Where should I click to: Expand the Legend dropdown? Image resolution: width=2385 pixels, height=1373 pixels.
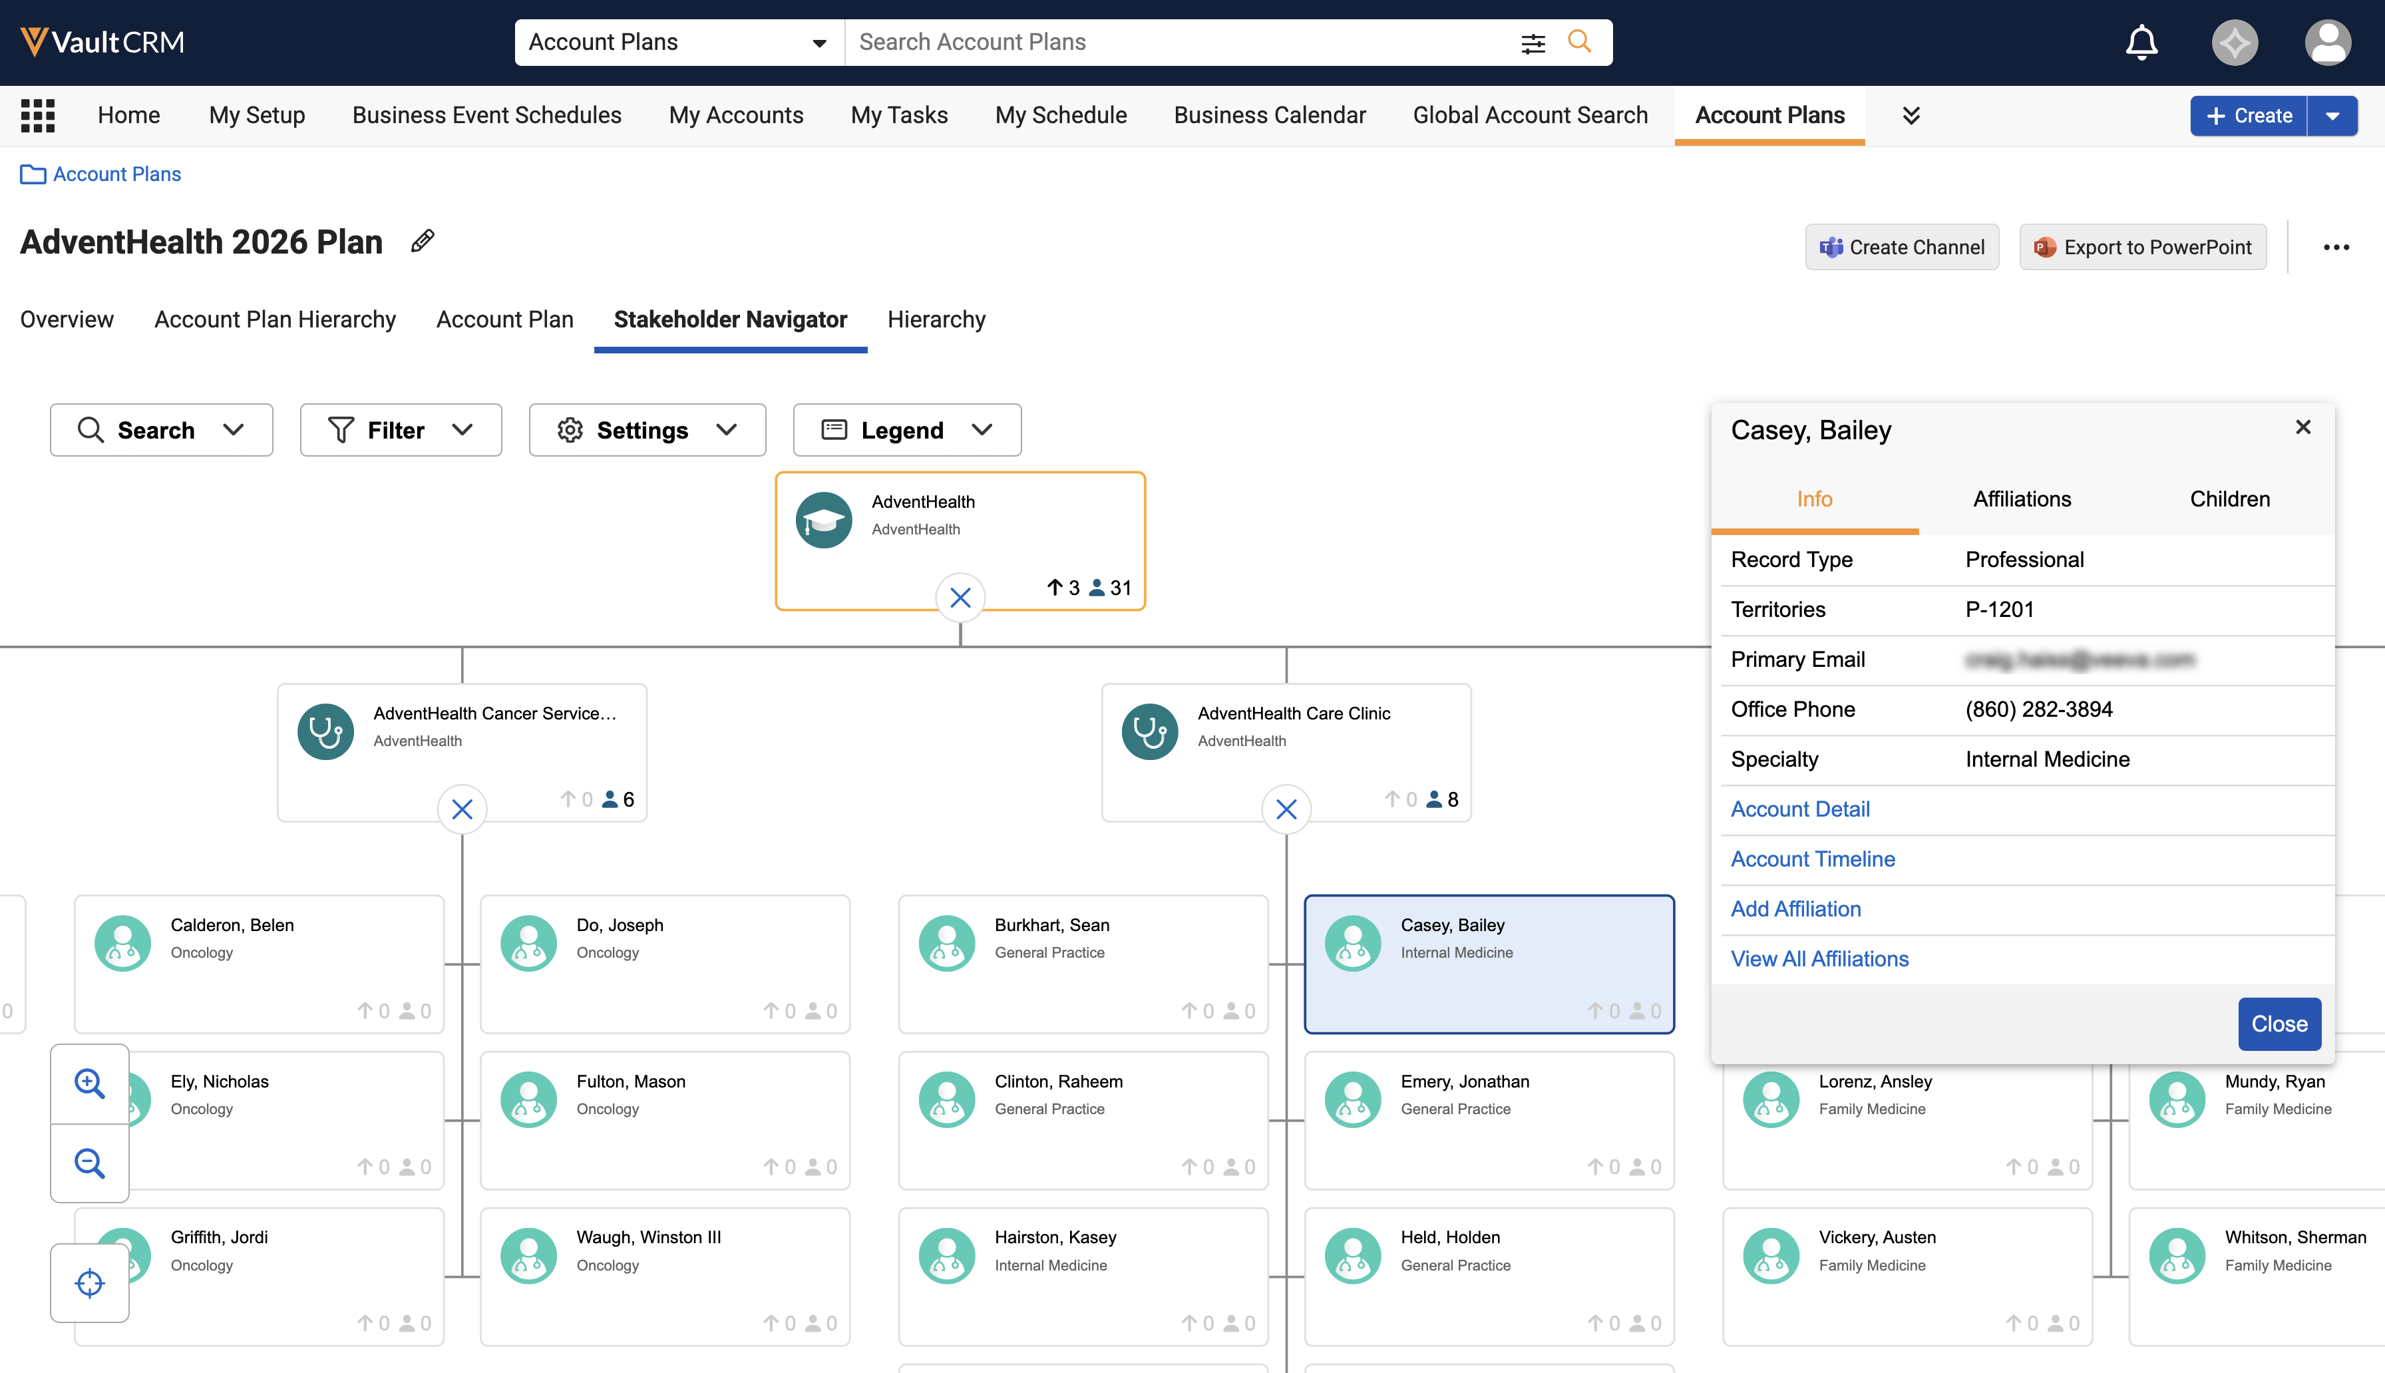point(907,430)
